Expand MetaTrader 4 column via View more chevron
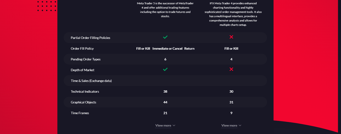Screen dimensions: 341x134 coord(240,126)
